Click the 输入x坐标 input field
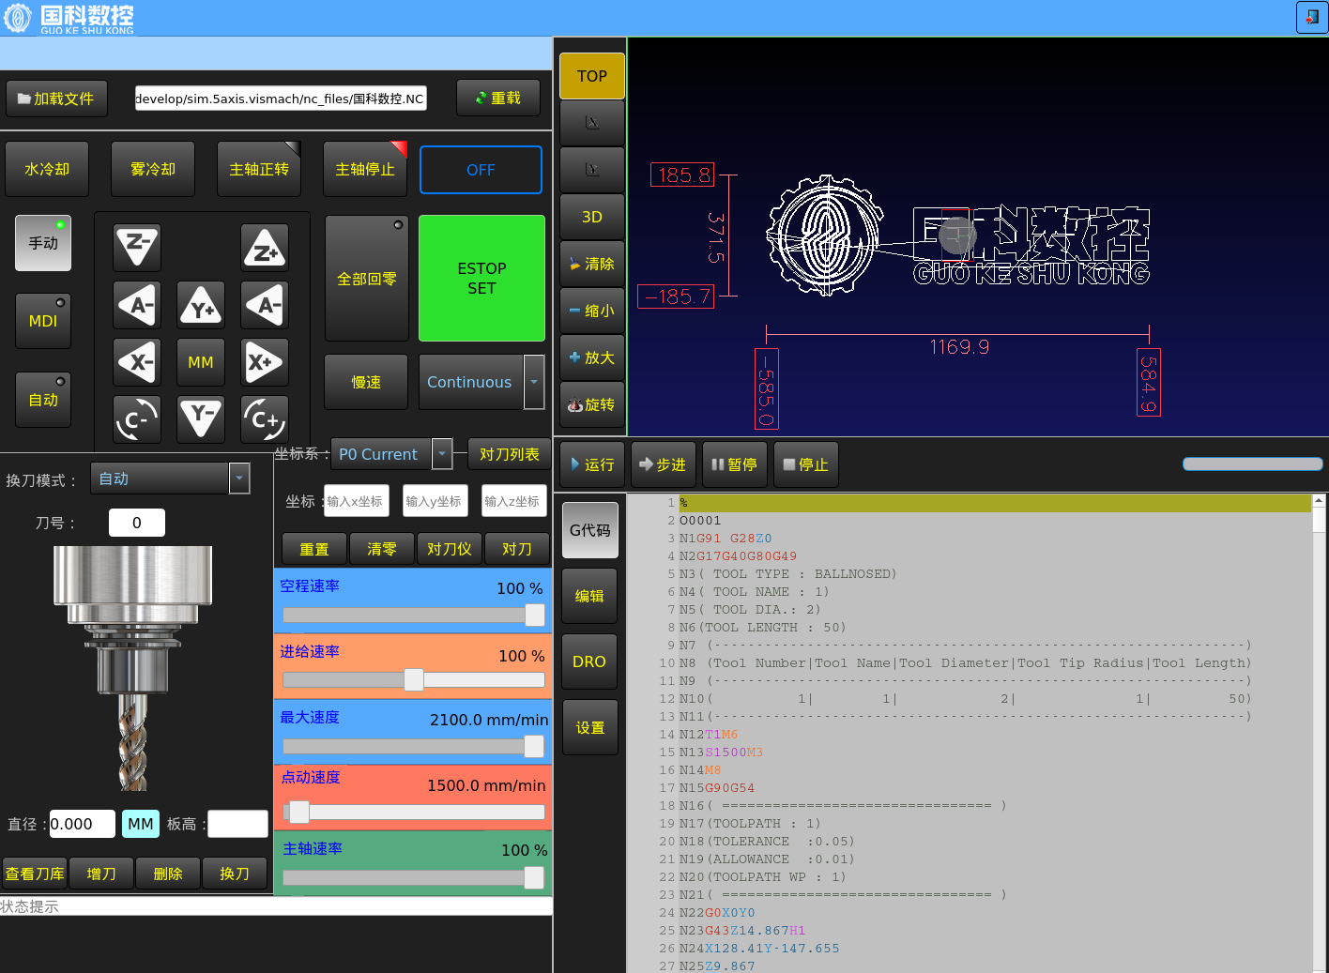The width and height of the screenshot is (1329, 973). coord(356,501)
